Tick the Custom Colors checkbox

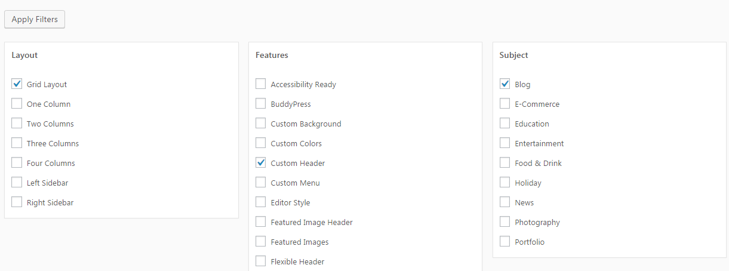(x=261, y=143)
